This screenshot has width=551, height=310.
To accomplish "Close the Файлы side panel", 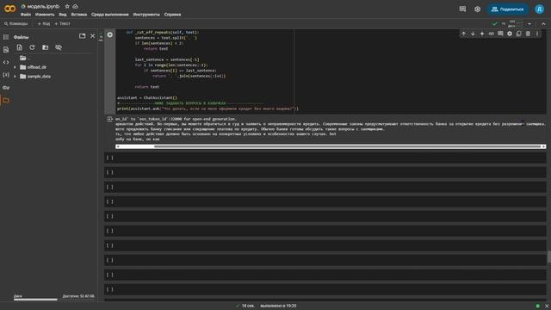I will pos(93,36).
